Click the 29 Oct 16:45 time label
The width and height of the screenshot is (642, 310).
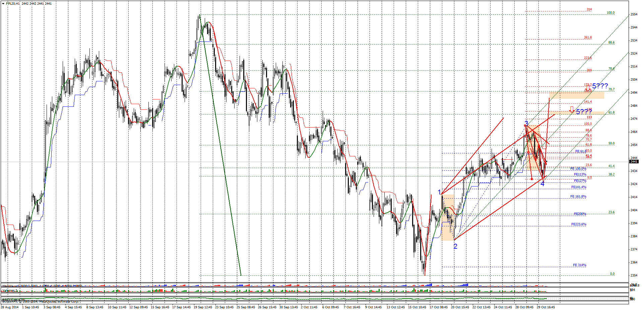(546, 307)
